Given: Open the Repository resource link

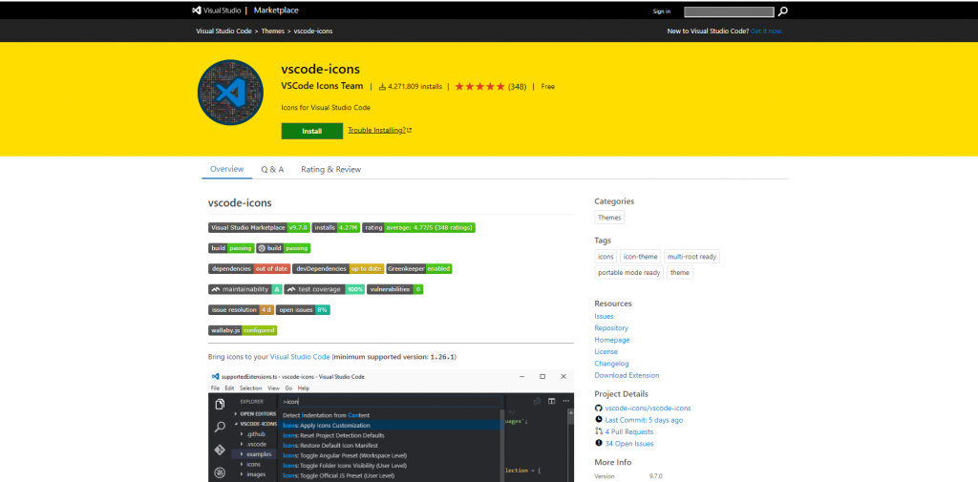Looking at the screenshot, I should coord(611,328).
